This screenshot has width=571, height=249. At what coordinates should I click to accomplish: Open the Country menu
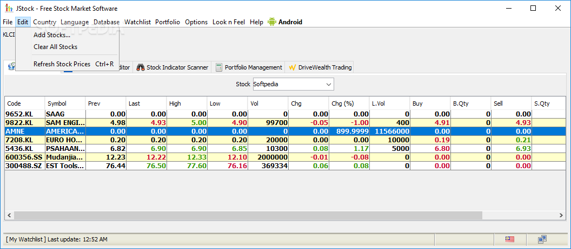point(45,22)
